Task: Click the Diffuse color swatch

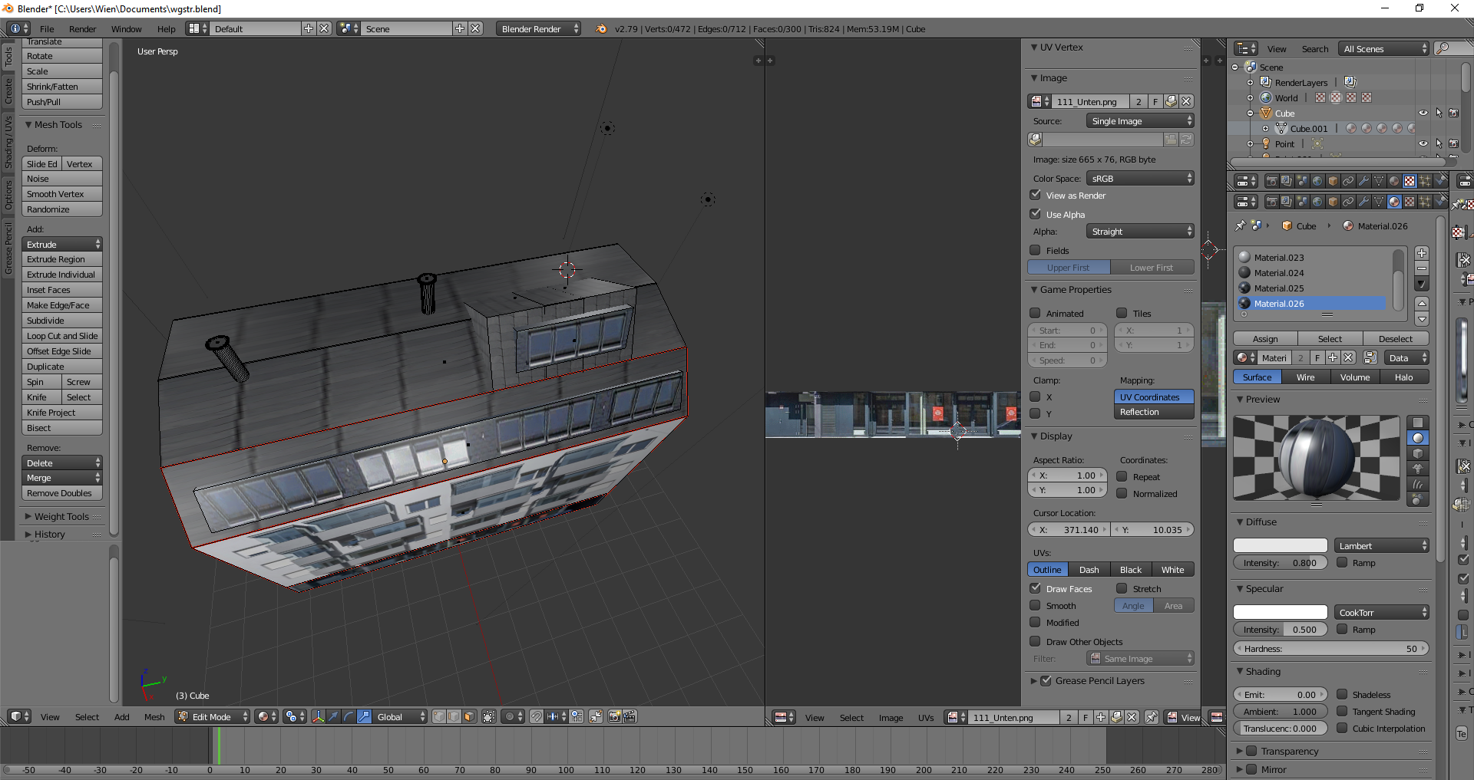Action: point(1280,546)
